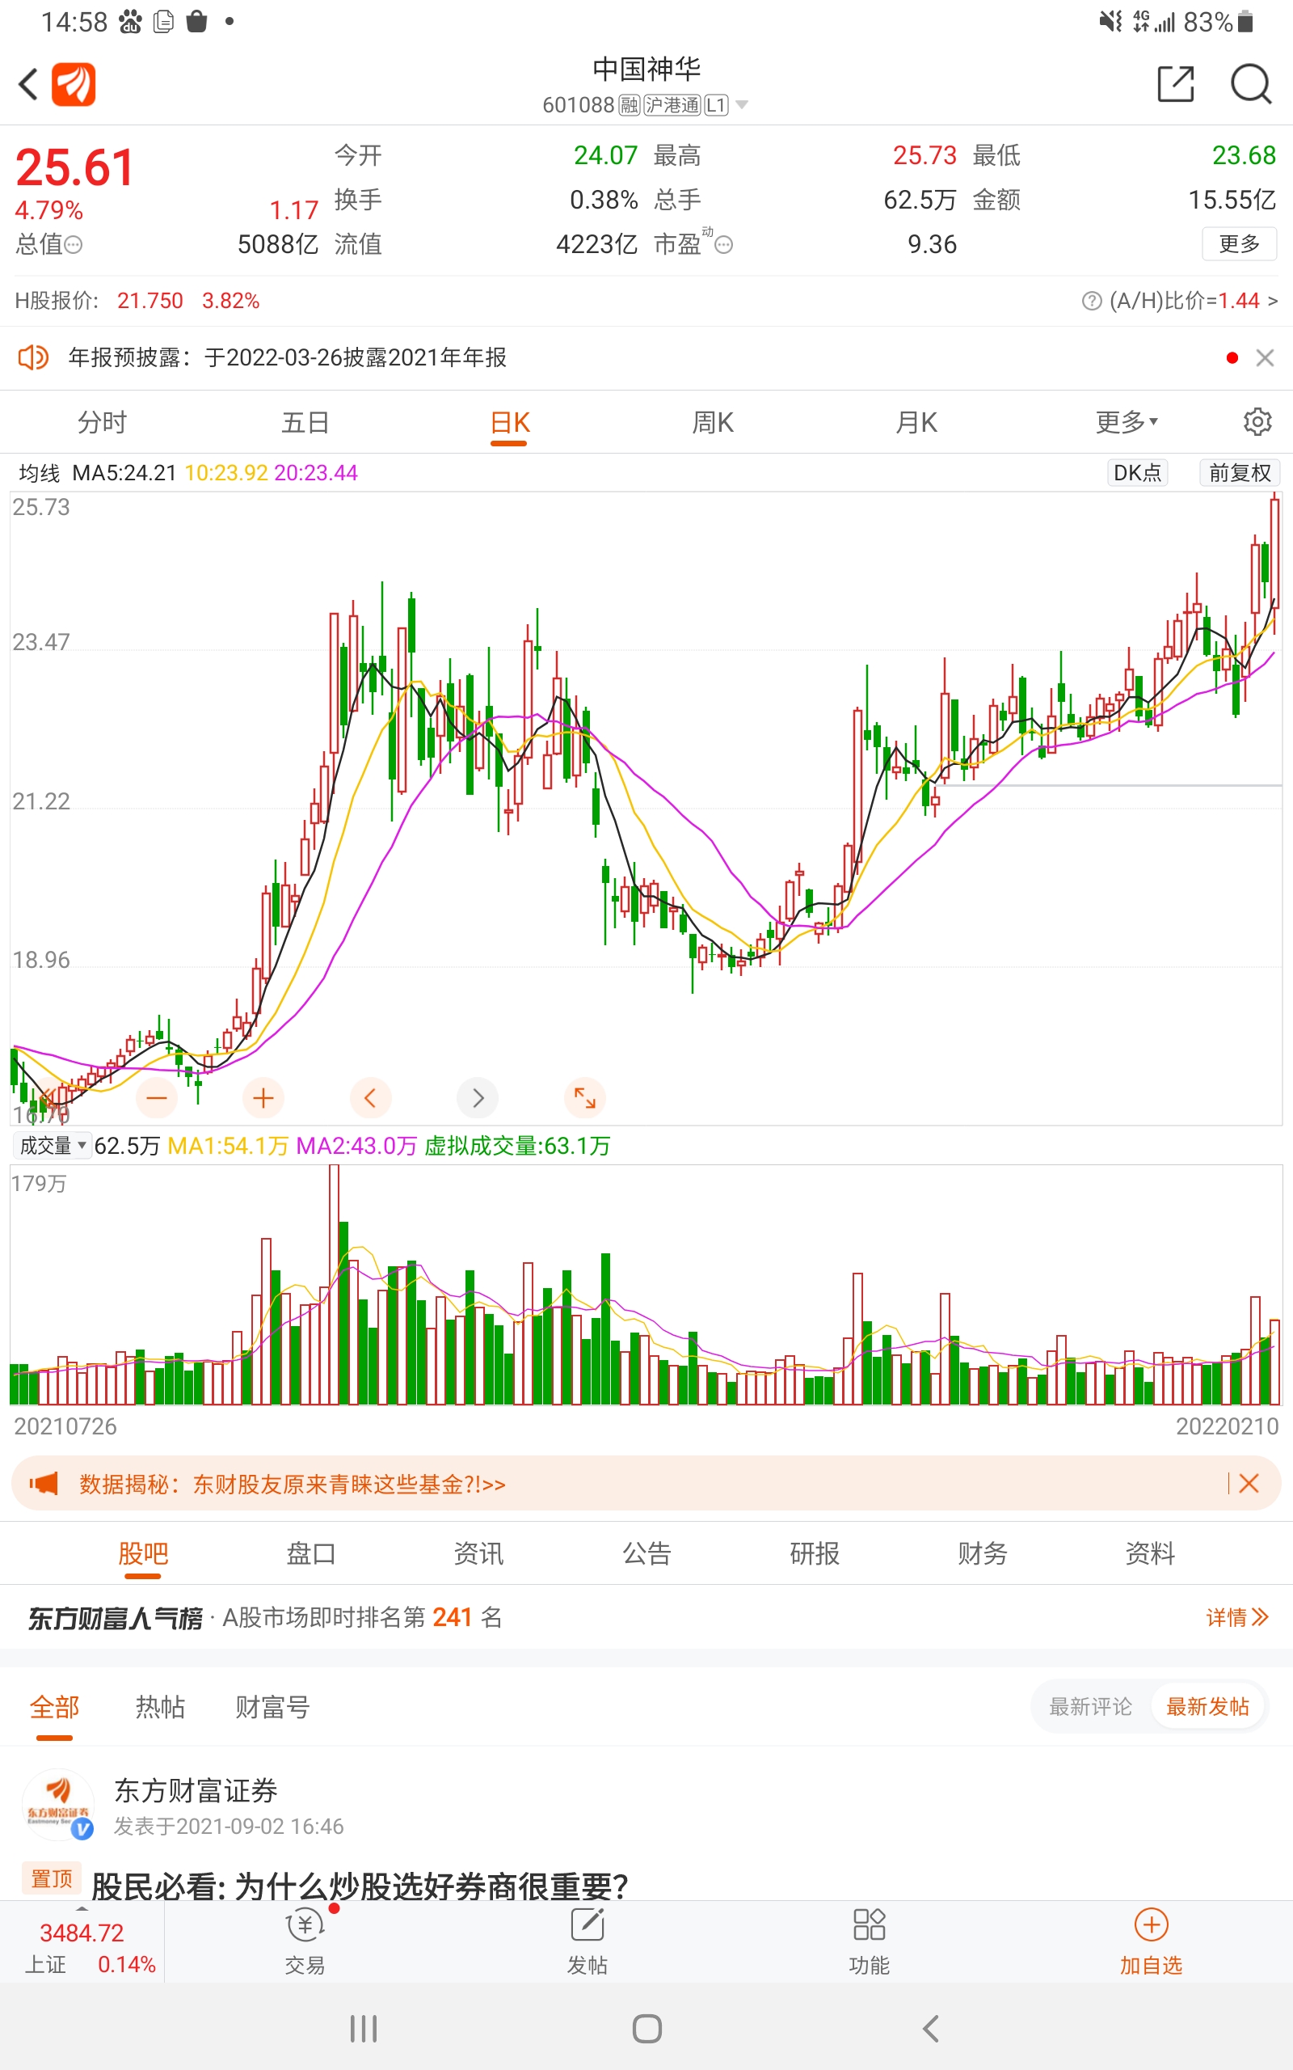Zoom in the K-line chart with plus

pyautogui.click(x=263, y=1097)
